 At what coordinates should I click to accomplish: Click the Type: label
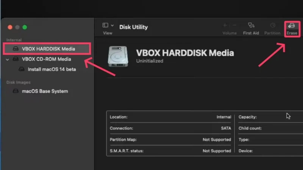pos(244,139)
